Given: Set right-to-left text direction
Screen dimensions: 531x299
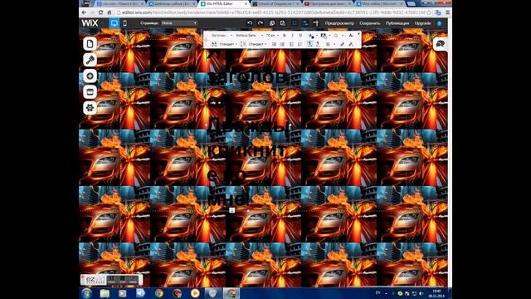Looking at the screenshot, I should coord(318,44).
